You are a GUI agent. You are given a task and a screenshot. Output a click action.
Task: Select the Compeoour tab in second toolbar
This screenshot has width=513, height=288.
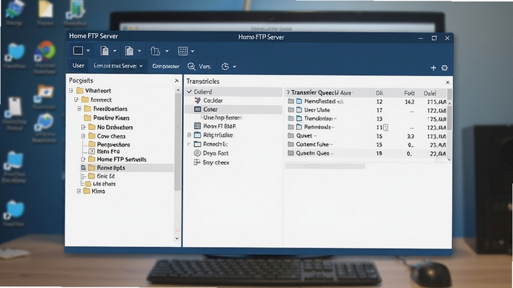coord(166,67)
